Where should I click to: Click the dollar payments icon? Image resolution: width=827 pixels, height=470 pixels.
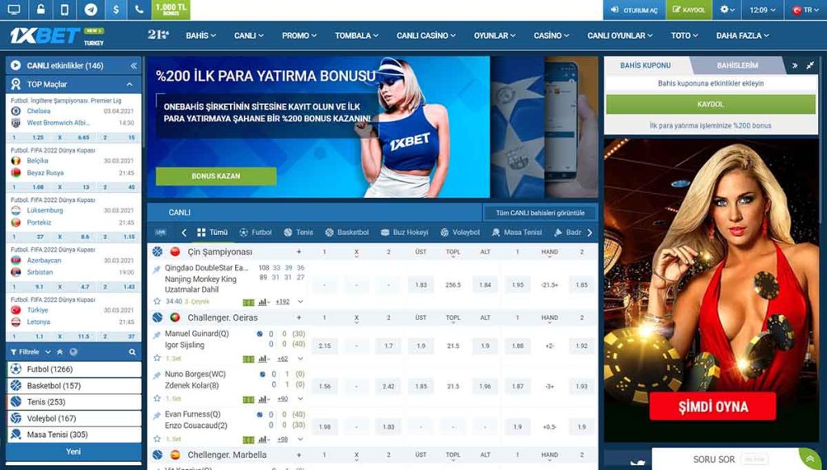pos(115,10)
